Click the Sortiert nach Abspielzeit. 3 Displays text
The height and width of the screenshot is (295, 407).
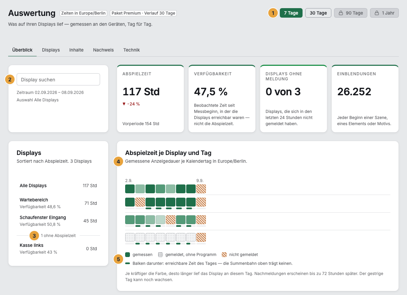pos(54,161)
